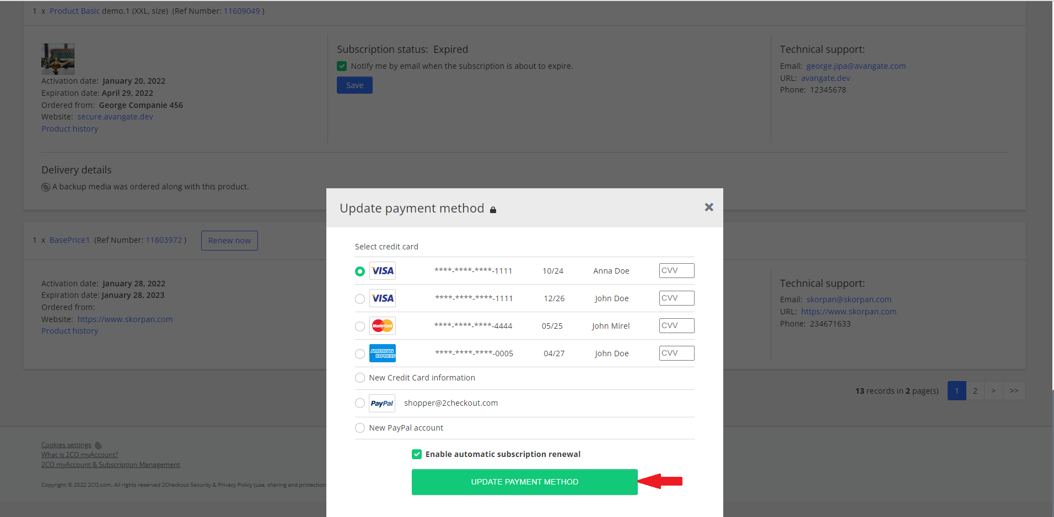Image resolution: width=1054 pixels, height=517 pixels.
Task: Click the Renew now button for BasePrice1
Action: tap(229, 240)
